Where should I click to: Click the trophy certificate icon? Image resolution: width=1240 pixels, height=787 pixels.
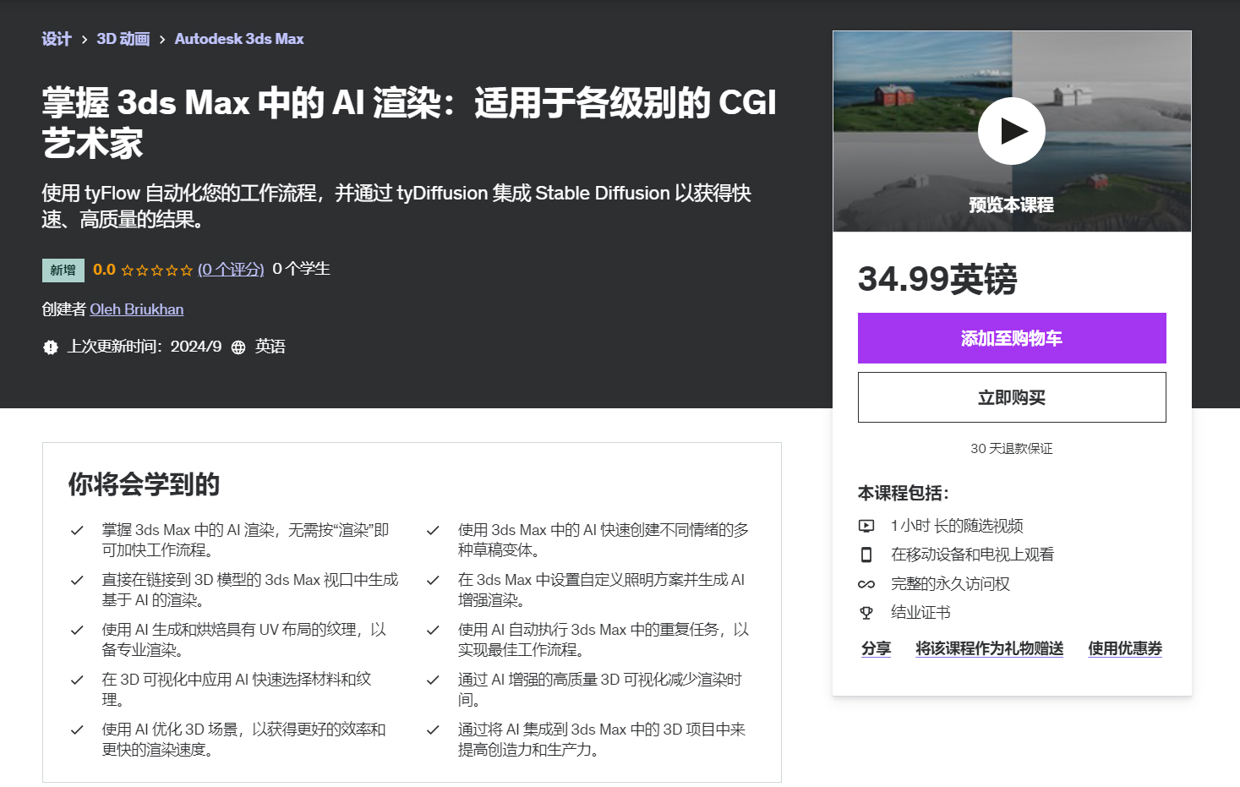coord(866,613)
